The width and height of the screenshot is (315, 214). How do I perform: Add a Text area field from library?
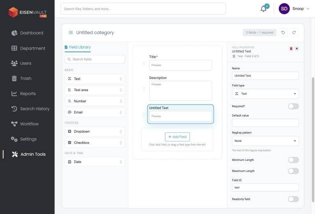point(95,90)
